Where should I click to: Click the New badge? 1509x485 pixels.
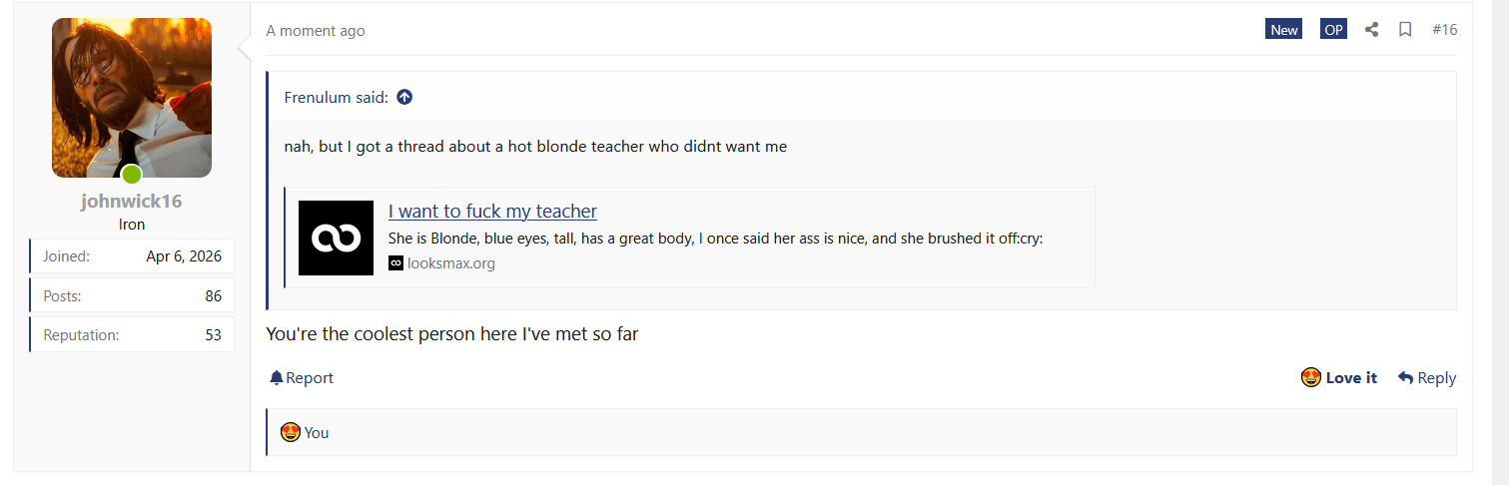(x=1284, y=30)
